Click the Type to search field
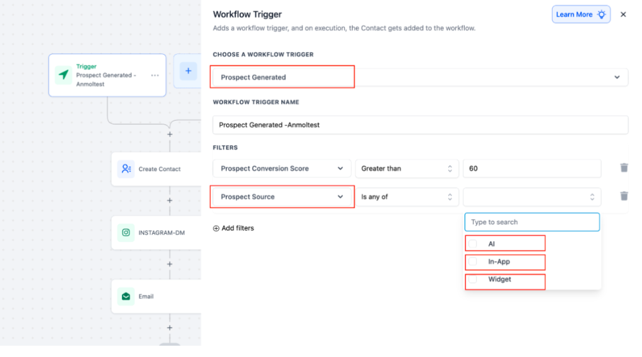Screen dimensions: 642x357 [532, 222]
